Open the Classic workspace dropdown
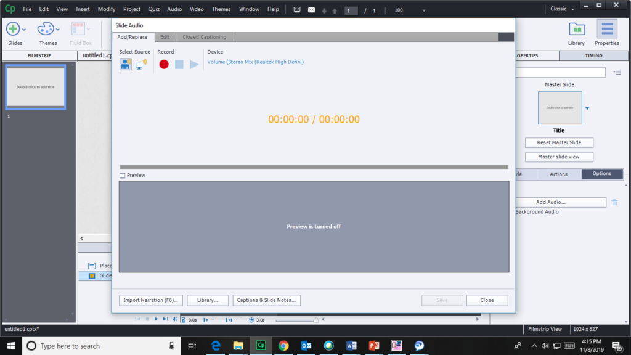Image resolution: width=631 pixels, height=355 pixels. [x=562, y=9]
